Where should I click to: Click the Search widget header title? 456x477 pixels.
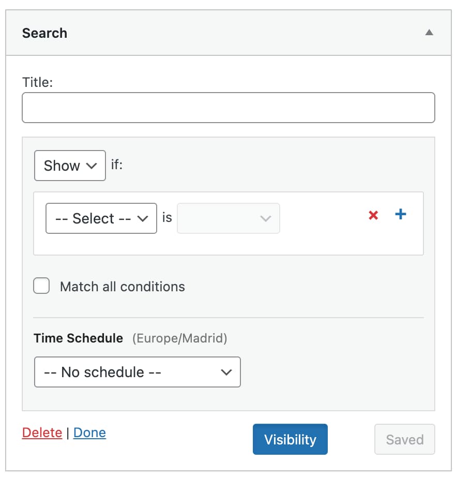(x=44, y=33)
